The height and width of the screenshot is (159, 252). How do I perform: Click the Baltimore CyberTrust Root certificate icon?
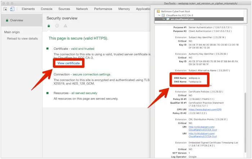(158, 11)
